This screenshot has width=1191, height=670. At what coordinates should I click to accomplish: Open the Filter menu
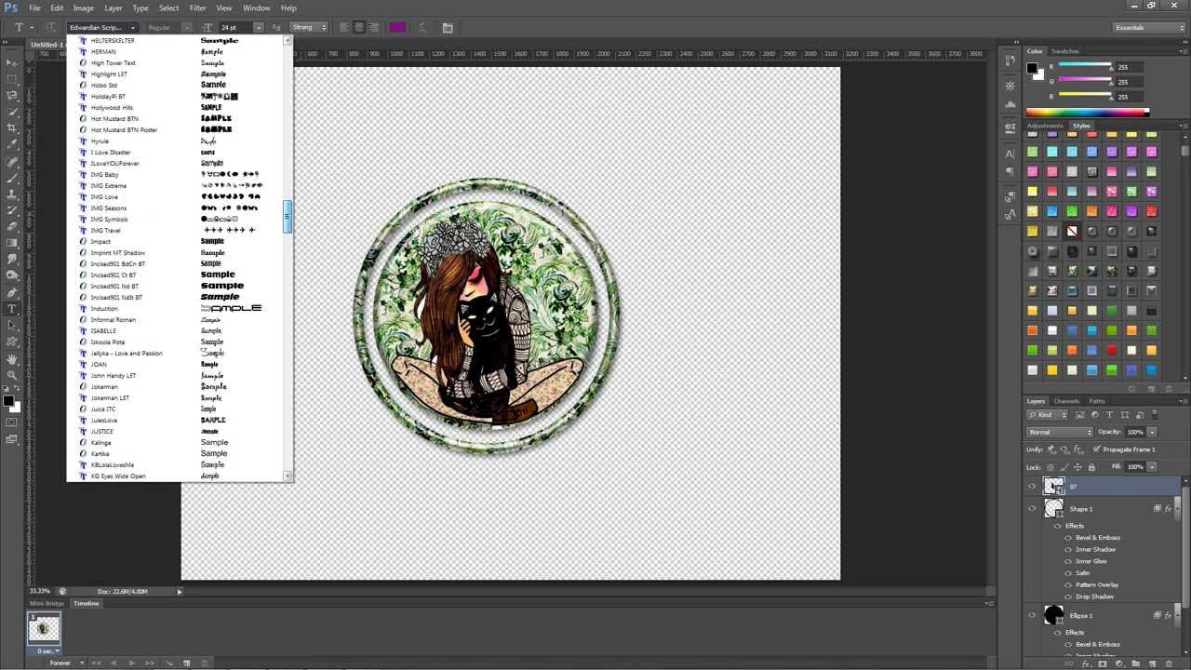(x=198, y=7)
